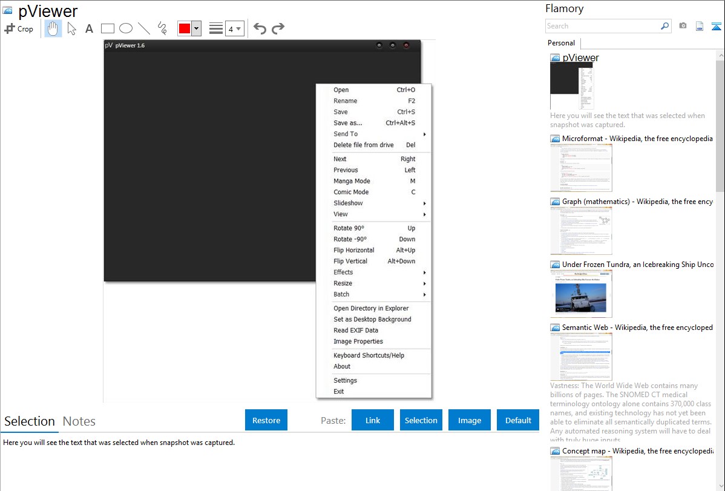
Task: Choose Read EXIF Data
Action: pyautogui.click(x=373, y=331)
